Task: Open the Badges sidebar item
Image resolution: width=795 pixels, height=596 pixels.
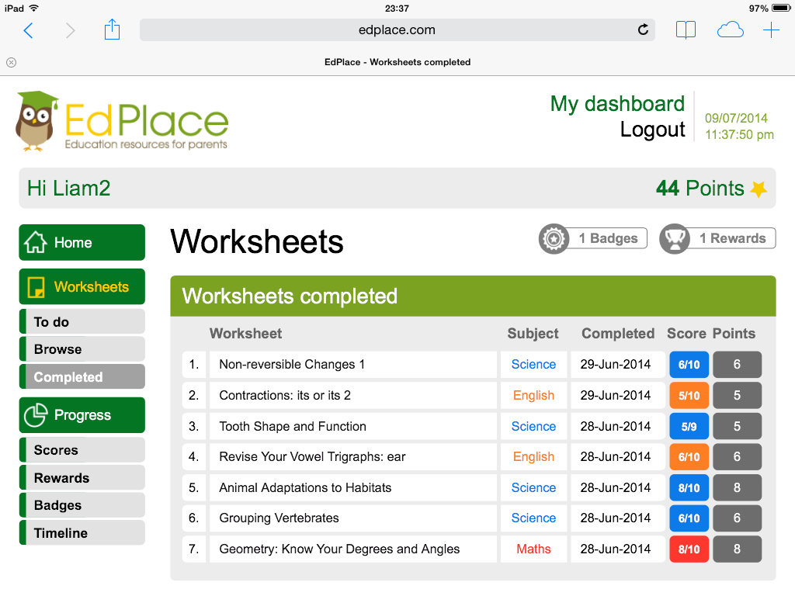Action: click(82, 505)
